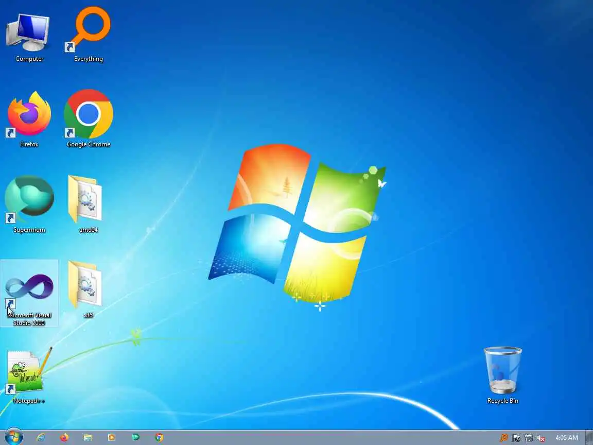Launch Firefox from the taskbar
Screen dimensions: 593x445
[x=64, y=437]
